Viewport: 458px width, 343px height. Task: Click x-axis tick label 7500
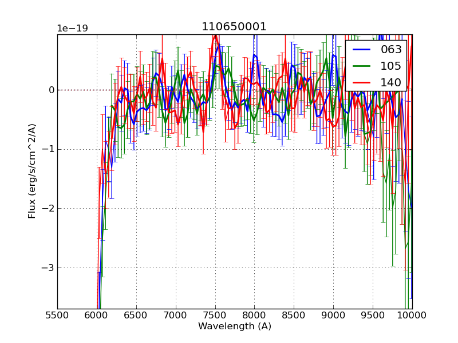[x=215, y=315]
